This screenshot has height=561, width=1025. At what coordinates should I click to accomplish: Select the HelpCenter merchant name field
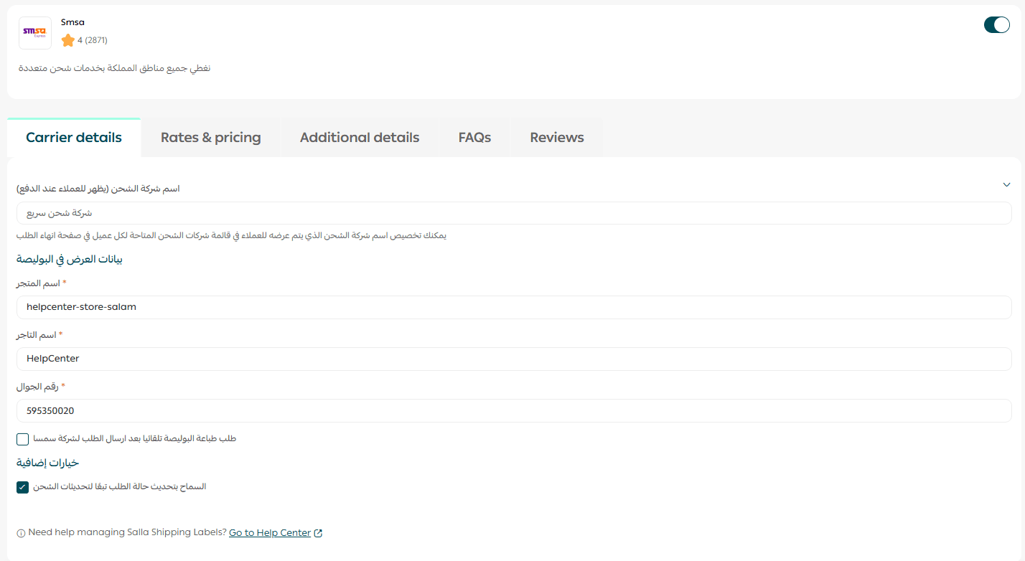point(513,359)
